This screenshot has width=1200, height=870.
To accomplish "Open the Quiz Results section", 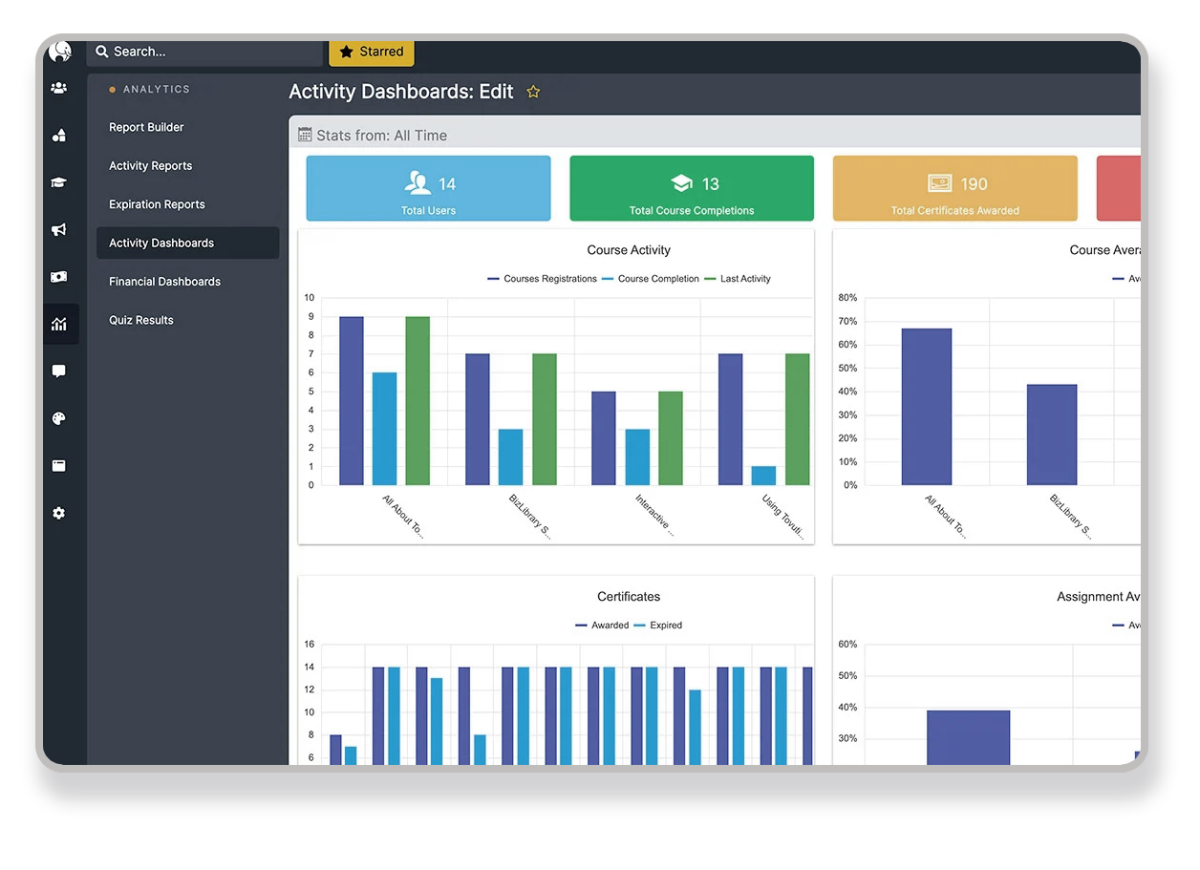I will click(140, 320).
